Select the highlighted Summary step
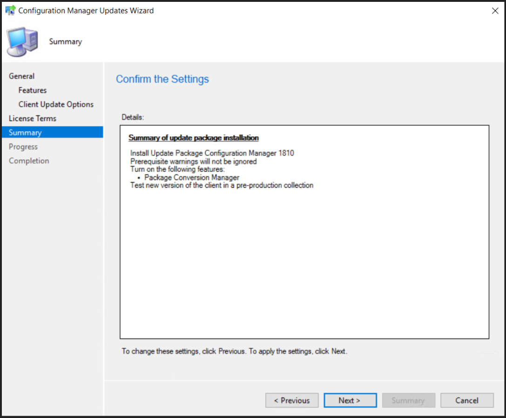This screenshot has width=506, height=418. [x=52, y=132]
